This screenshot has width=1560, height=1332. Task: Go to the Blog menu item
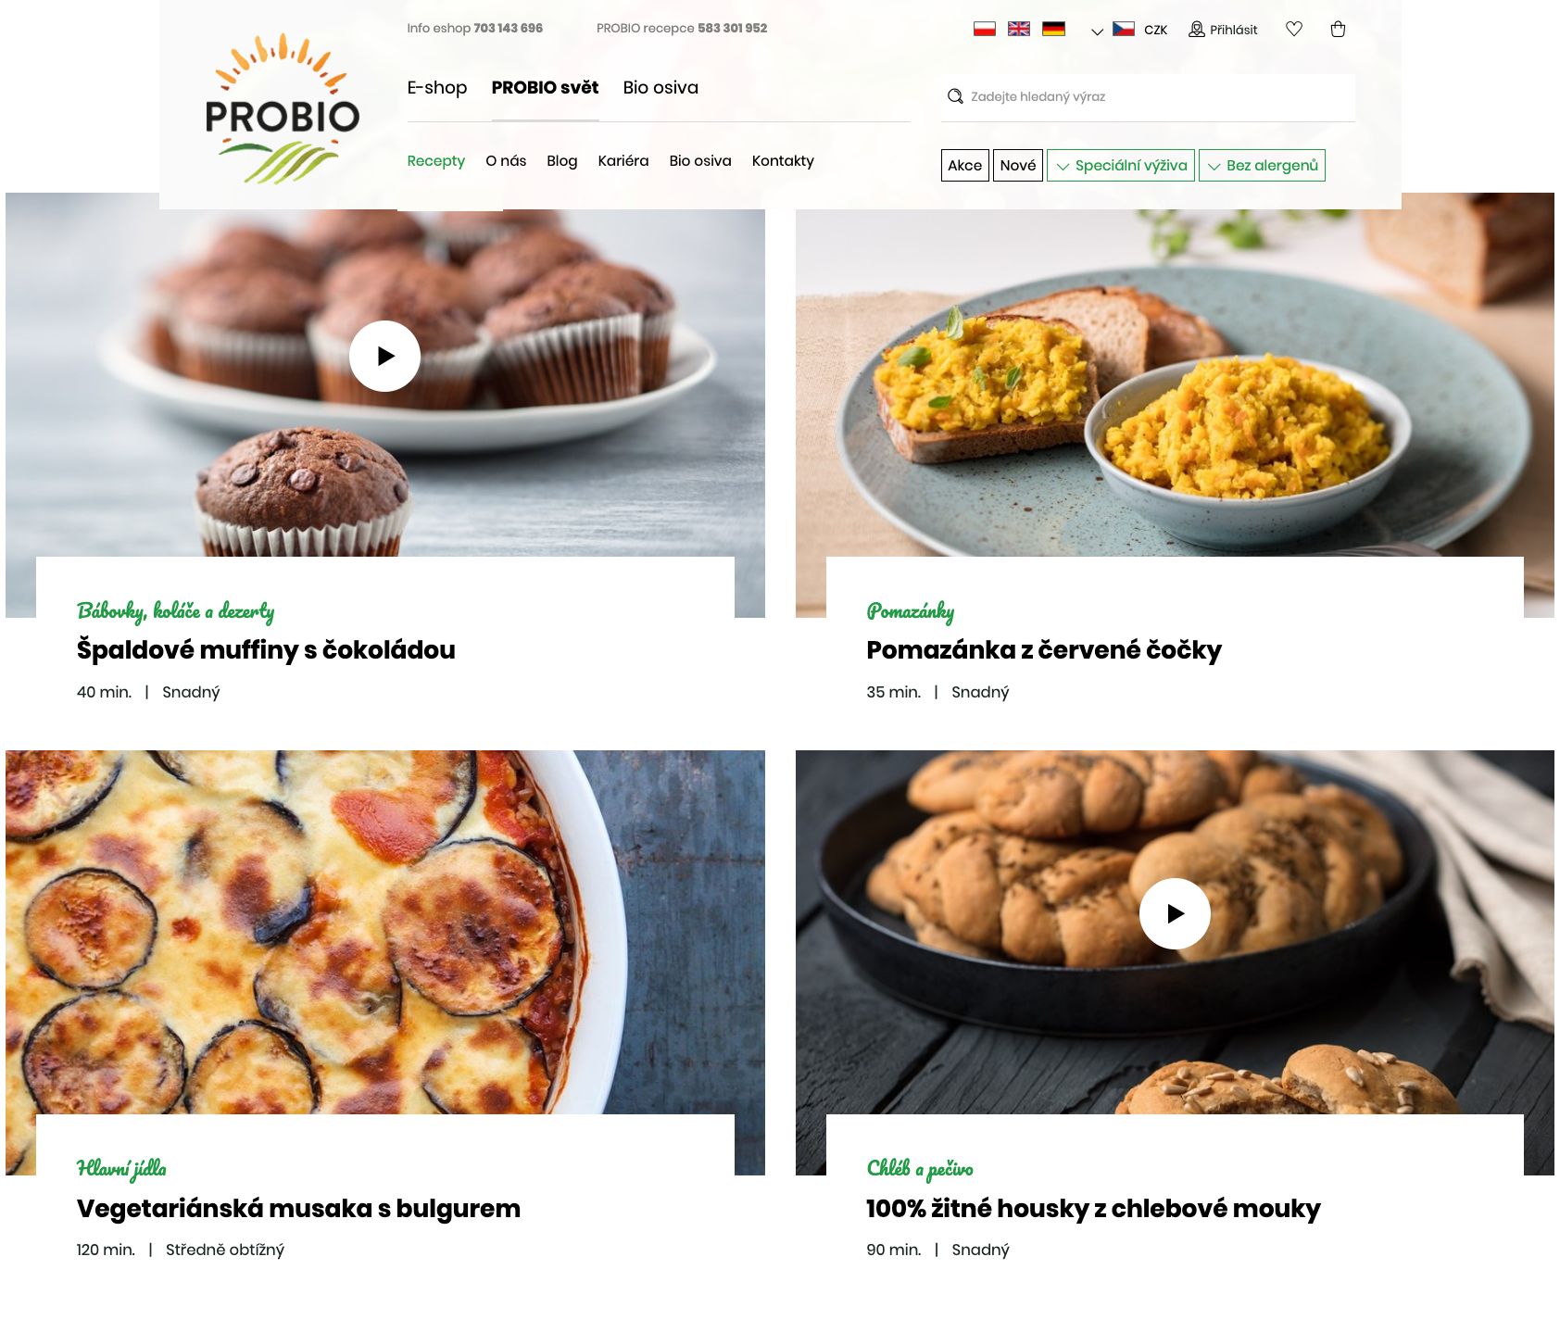[x=561, y=160]
